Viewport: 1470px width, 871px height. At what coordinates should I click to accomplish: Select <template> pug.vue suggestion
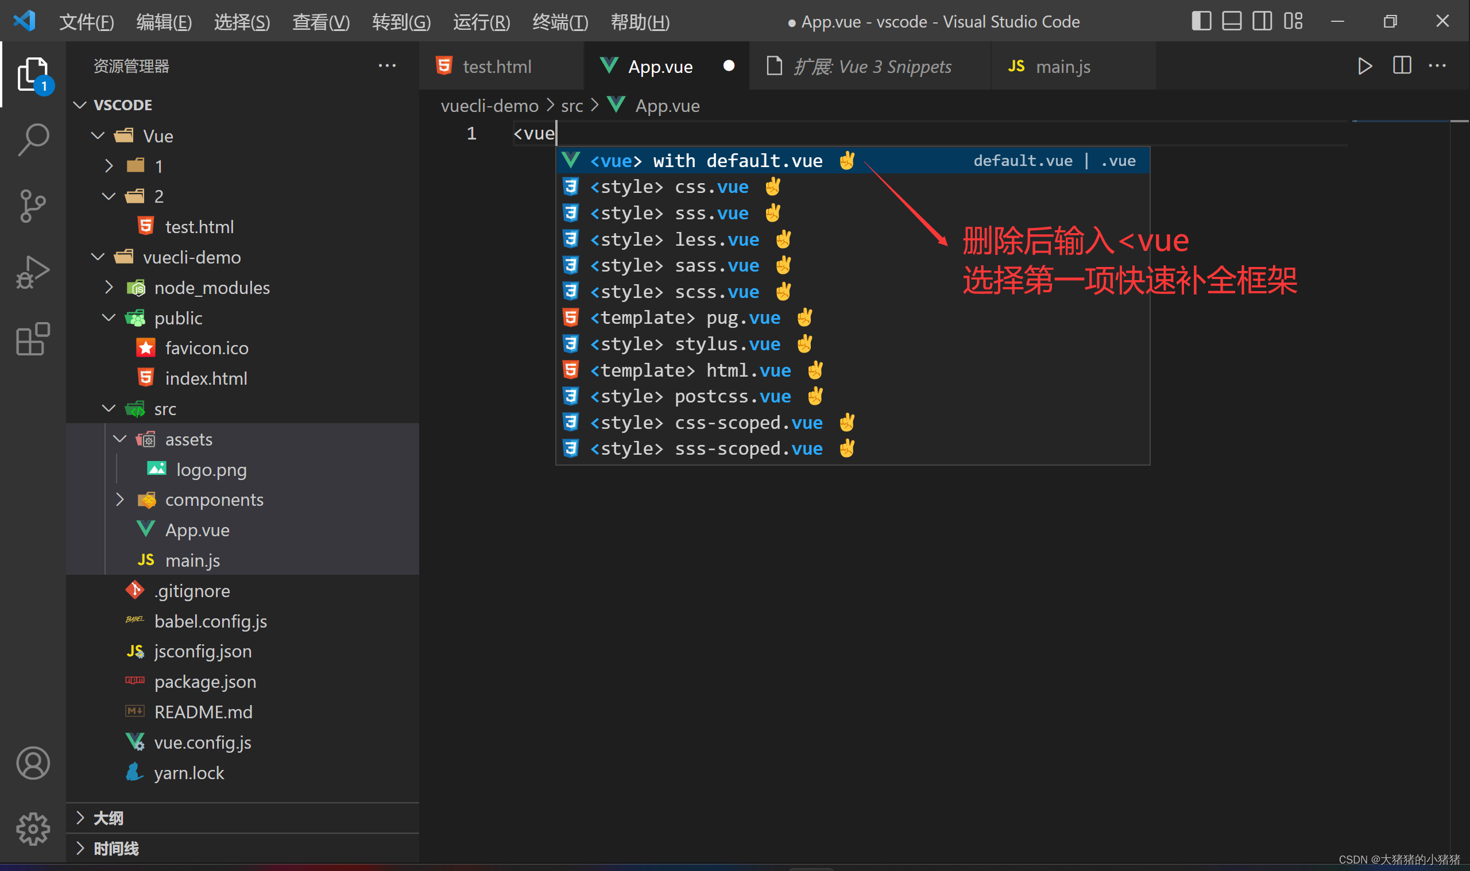click(852, 318)
